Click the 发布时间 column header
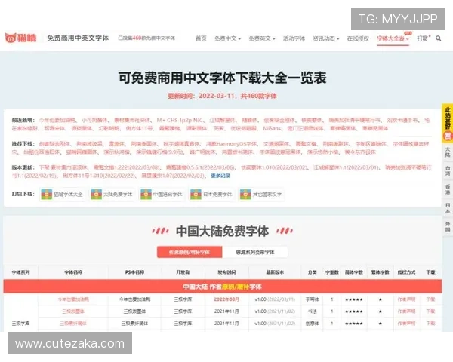This screenshot has height=362, width=453. tap(226, 272)
